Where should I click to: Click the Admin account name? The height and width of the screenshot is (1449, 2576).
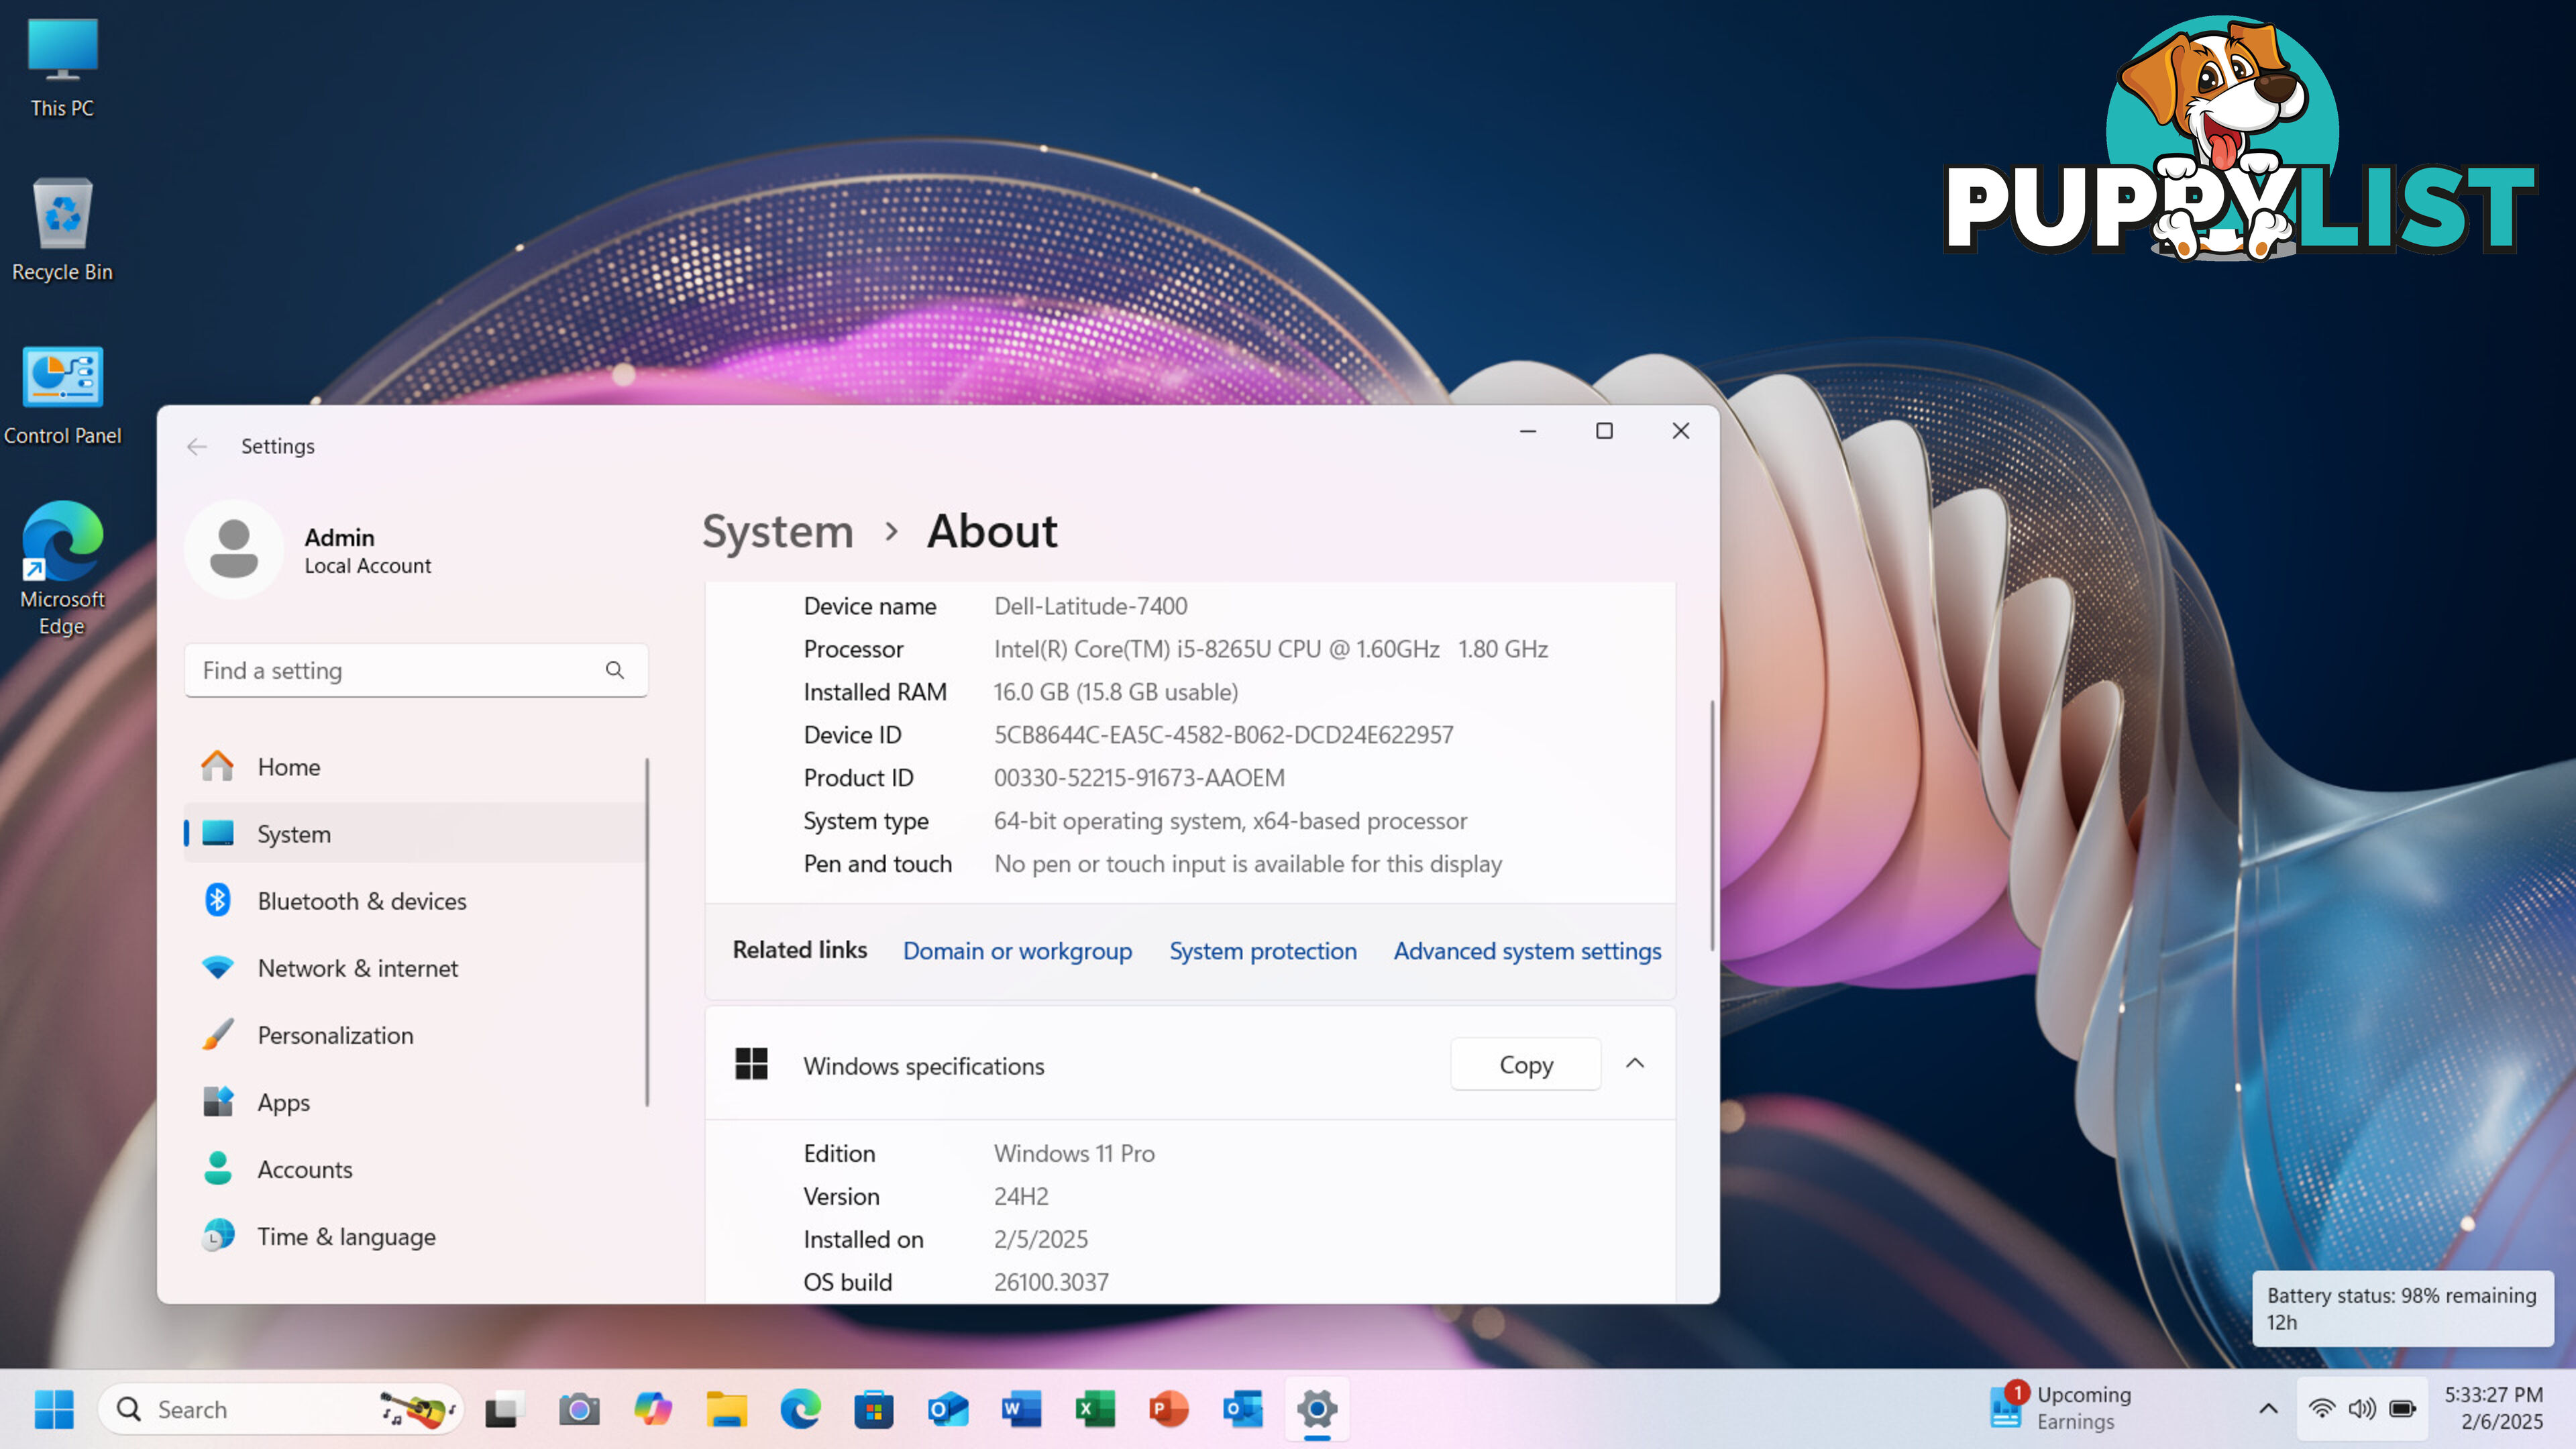[x=340, y=537]
